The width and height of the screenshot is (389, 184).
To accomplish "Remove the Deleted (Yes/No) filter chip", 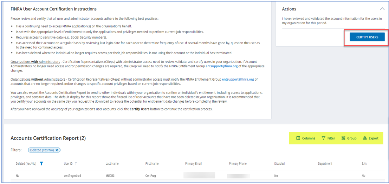I will tap(57, 150).
